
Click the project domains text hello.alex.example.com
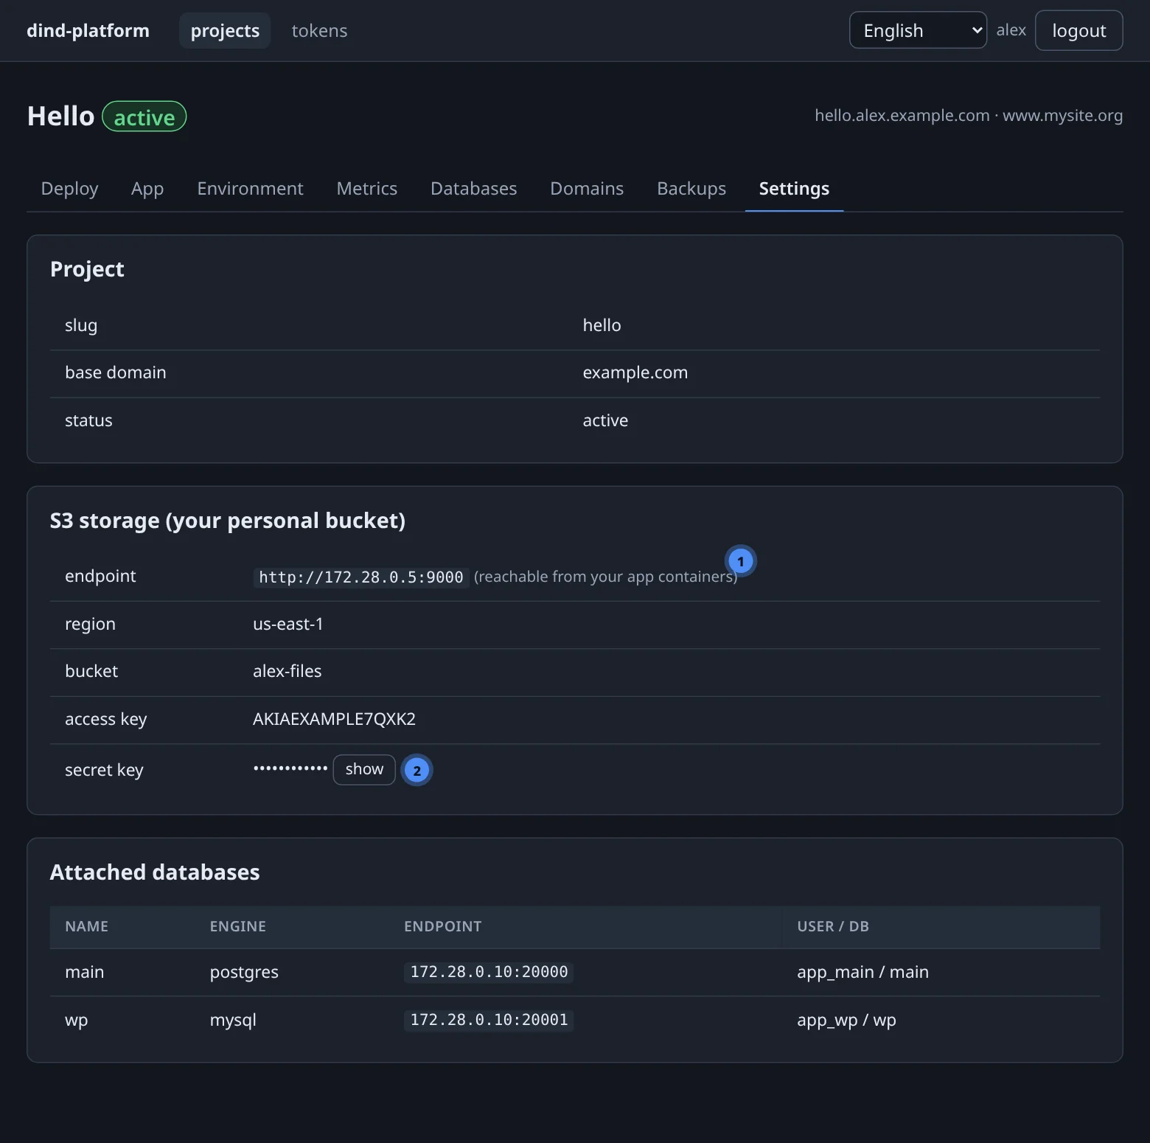click(902, 115)
